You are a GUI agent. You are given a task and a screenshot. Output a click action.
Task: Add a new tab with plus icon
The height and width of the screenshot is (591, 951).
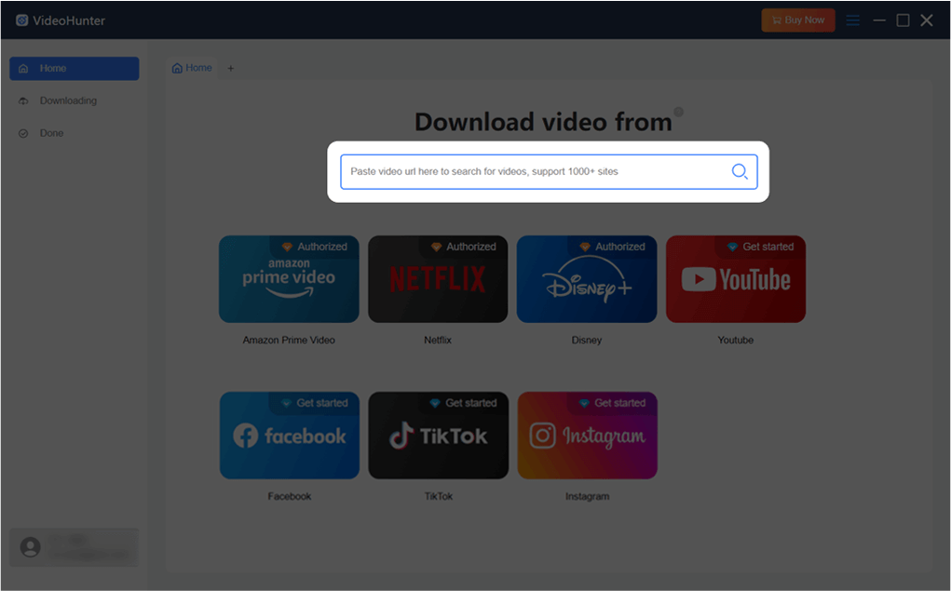230,69
